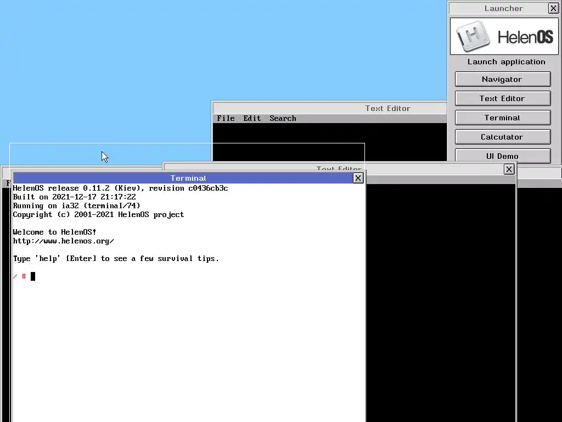This screenshot has height=422, width=562.
Task: Click the "Type 'help' [Enter]" tips line
Action: [116, 259]
